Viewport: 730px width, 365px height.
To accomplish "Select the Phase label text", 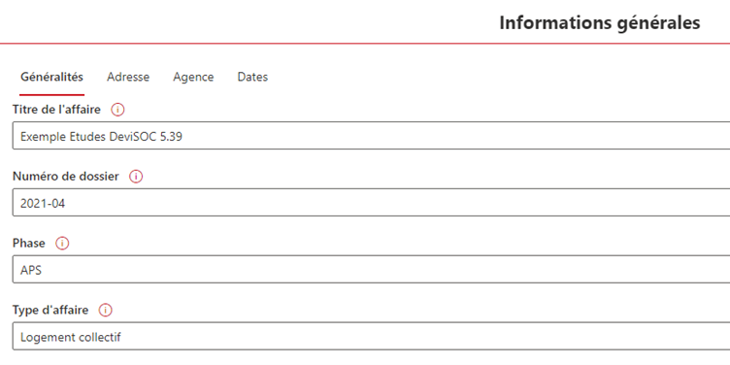I will [29, 244].
